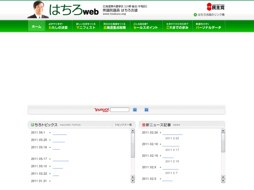The image size is (254, 190).
Task: Click the 2011 2 22 news subdate text
Action: coord(172,138)
